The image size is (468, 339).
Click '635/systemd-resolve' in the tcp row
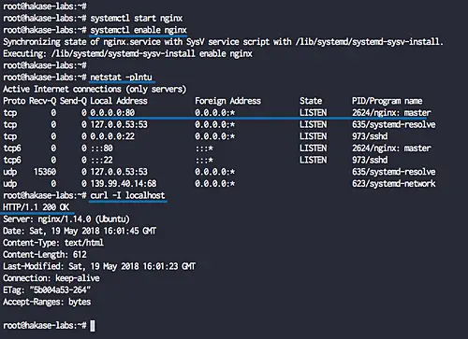pos(394,124)
